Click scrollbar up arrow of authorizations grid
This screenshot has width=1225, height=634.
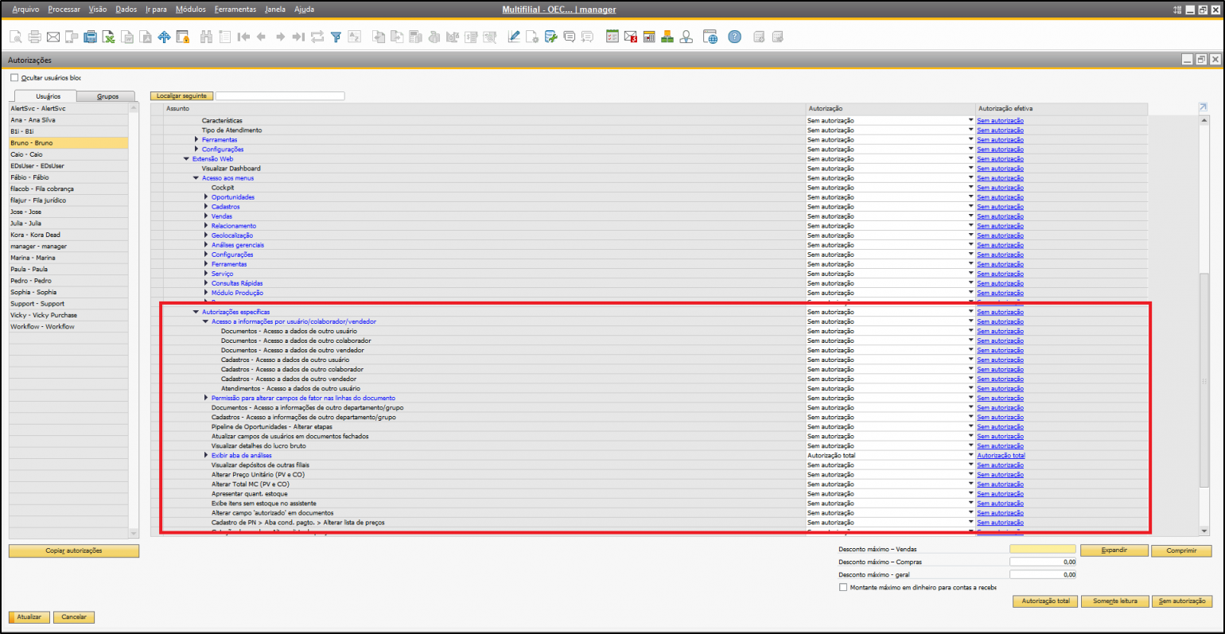coord(1204,121)
